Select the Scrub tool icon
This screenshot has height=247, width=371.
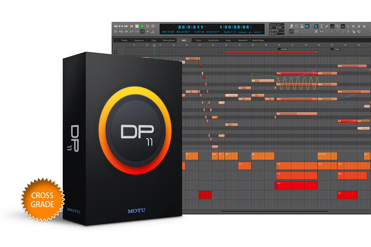click(359, 26)
